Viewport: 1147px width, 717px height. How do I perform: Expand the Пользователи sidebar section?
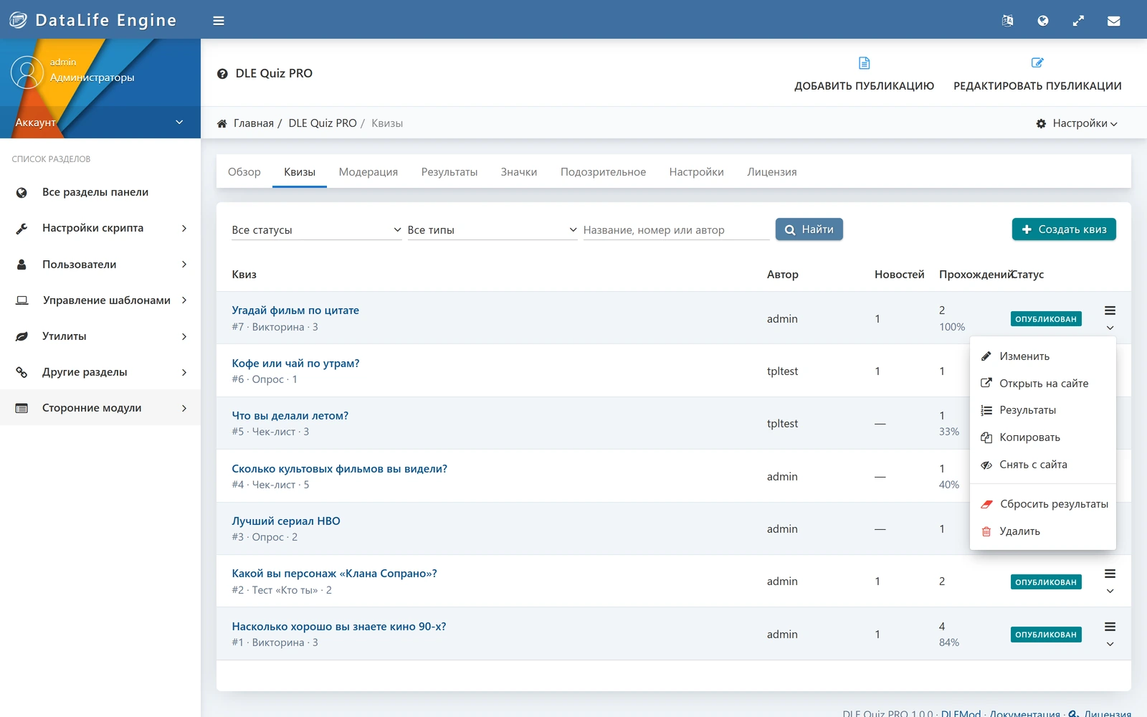pyautogui.click(x=100, y=265)
